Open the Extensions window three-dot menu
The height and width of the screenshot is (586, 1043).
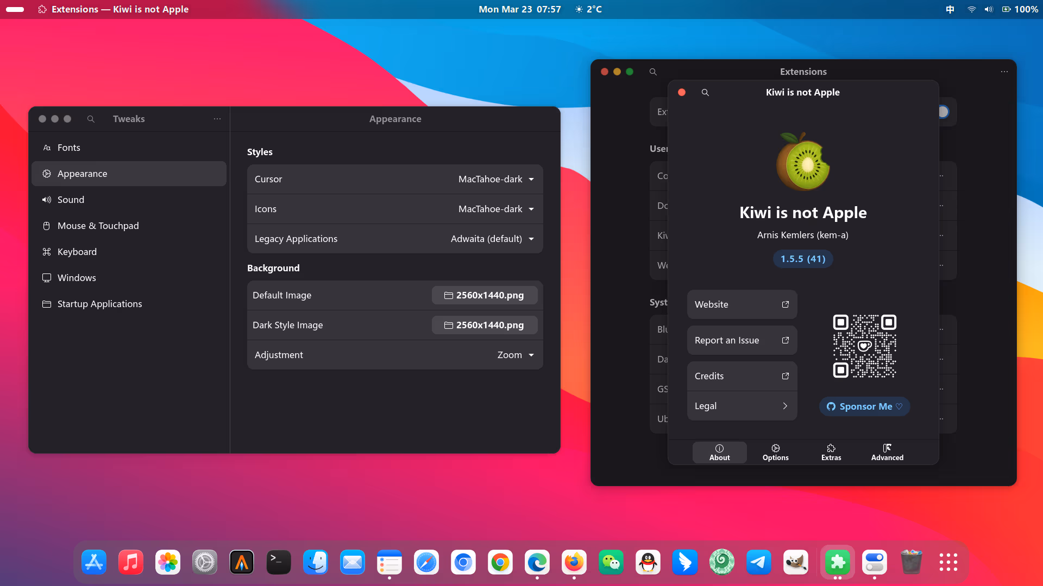point(1004,72)
